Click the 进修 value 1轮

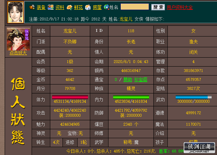coord(84,142)
